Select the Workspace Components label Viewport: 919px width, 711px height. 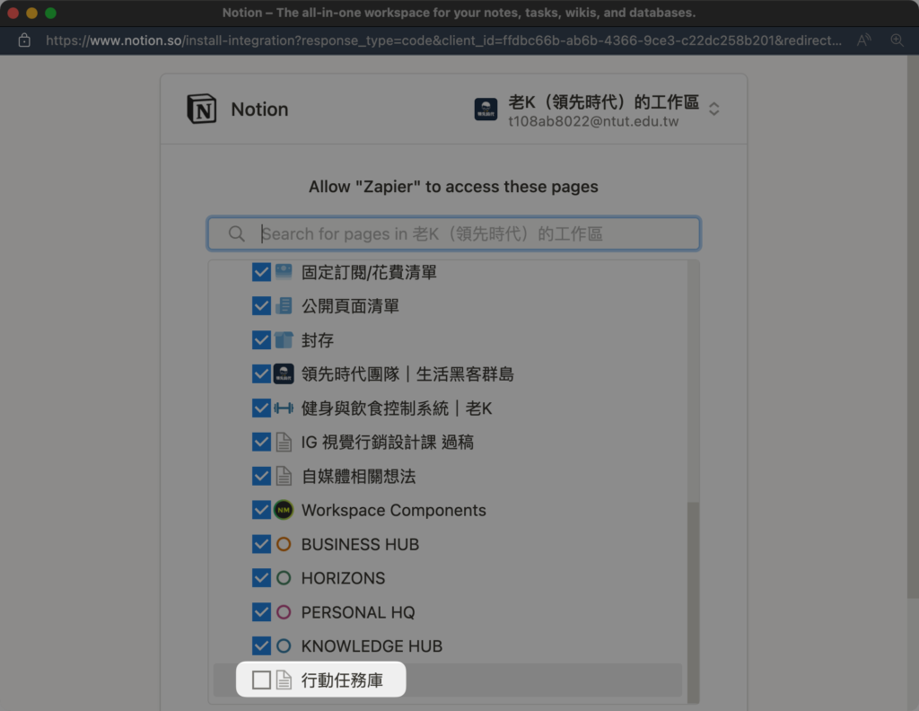(x=394, y=510)
